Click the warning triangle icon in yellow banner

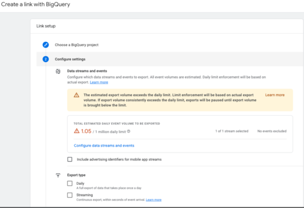coord(76,95)
